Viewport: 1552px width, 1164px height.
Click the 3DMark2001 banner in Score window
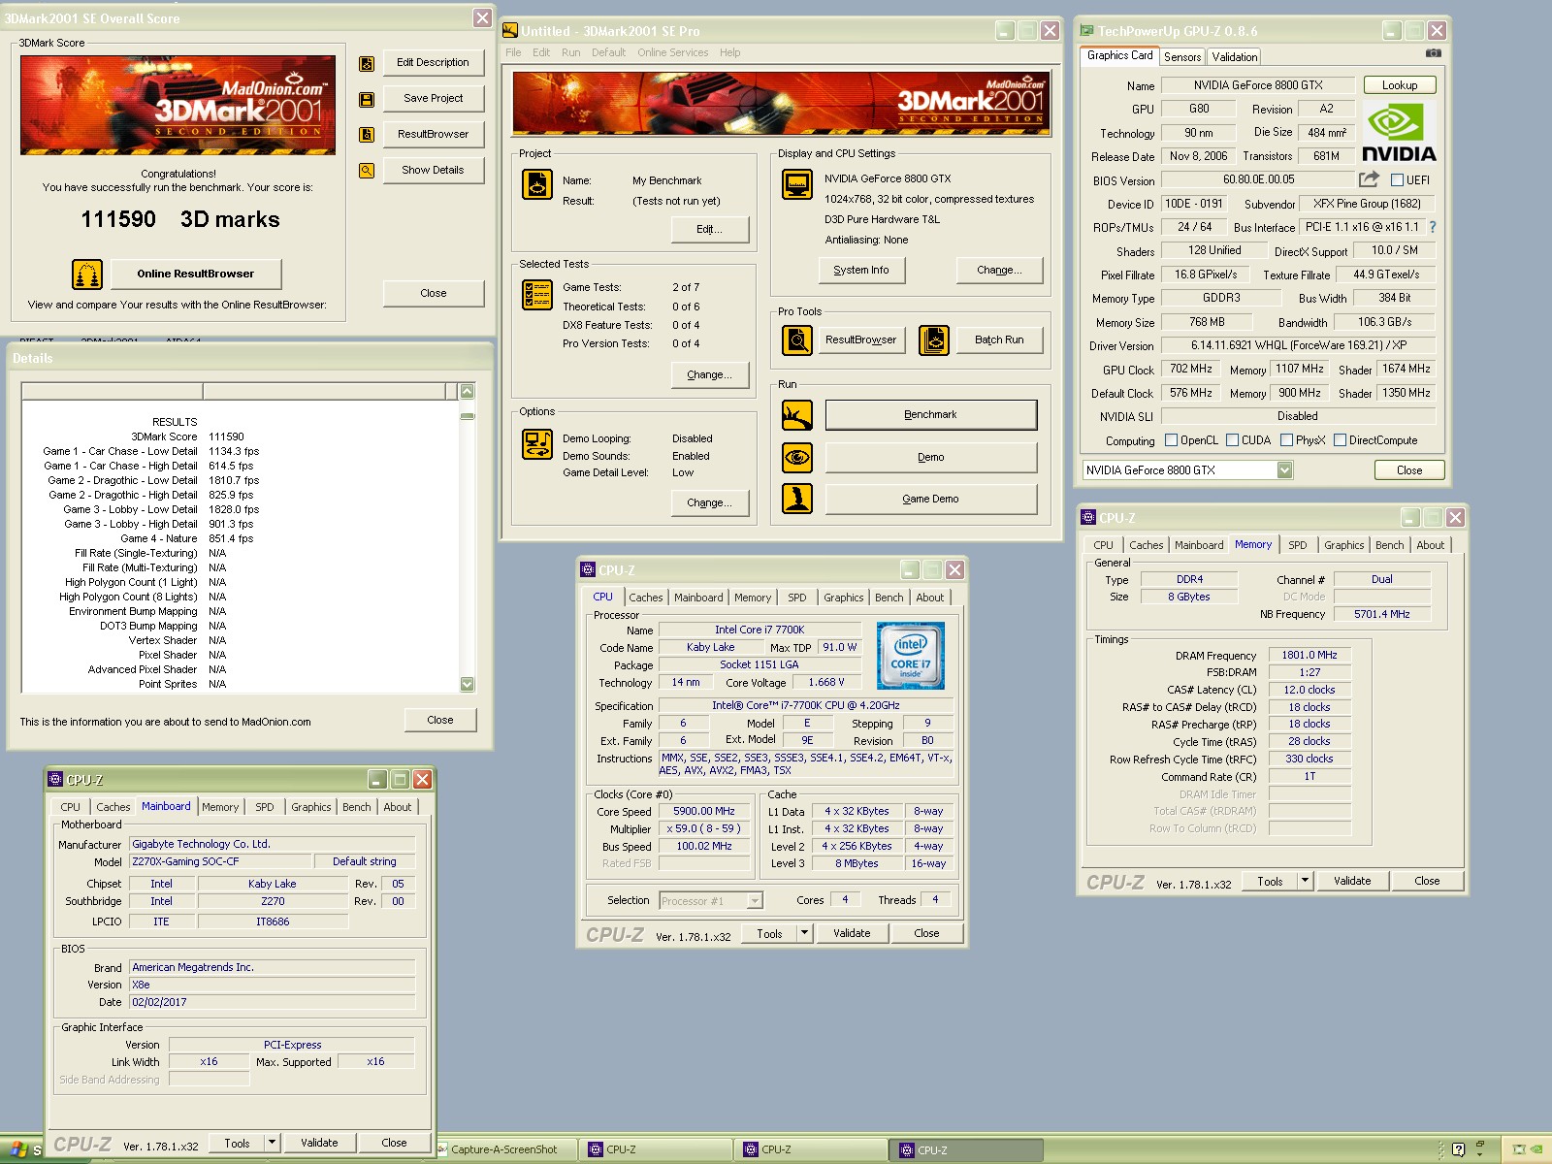pos(178,105)
